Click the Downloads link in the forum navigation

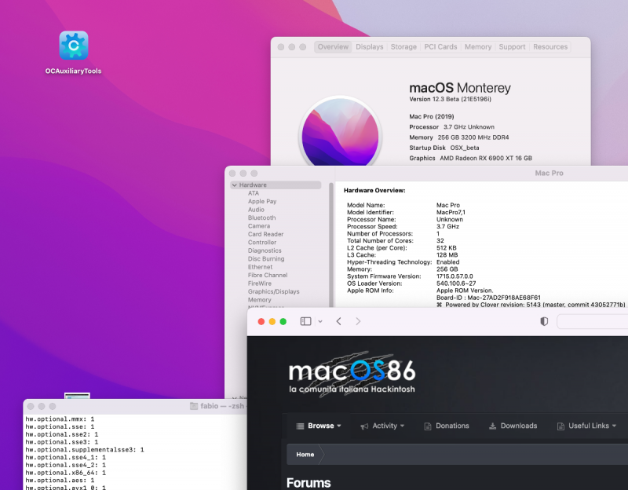point(513,426)
